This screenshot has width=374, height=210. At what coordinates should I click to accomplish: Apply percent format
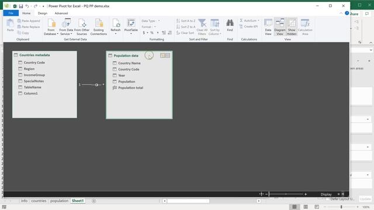pos(152,33)
